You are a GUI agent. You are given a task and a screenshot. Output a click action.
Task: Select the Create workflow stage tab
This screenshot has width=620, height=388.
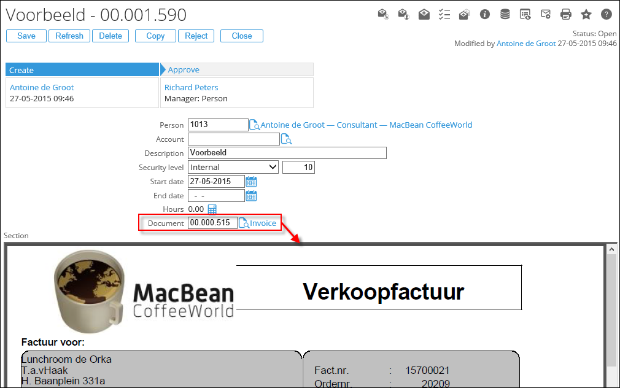pos(82,70)
